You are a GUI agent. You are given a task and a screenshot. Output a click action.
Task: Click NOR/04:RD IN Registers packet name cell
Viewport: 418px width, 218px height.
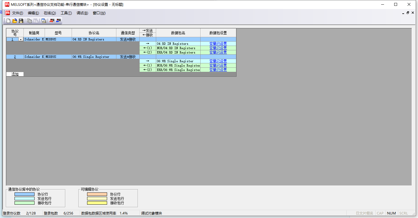(178, 48)
